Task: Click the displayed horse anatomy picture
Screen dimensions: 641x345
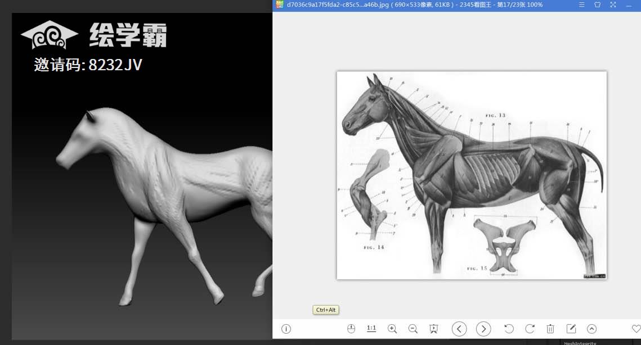Action: (x=472, y=175)
